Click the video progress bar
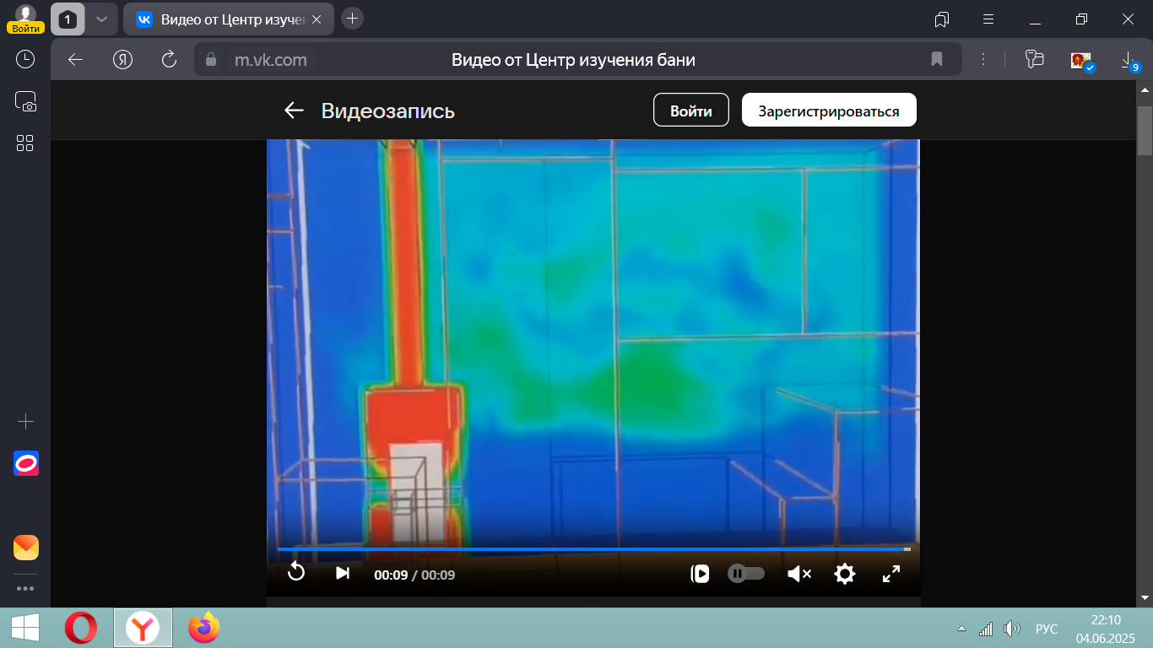 [x=591, y=549]
